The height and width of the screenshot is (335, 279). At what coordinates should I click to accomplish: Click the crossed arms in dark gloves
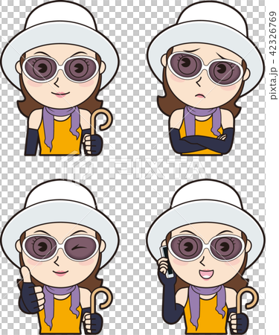point(202,140)
